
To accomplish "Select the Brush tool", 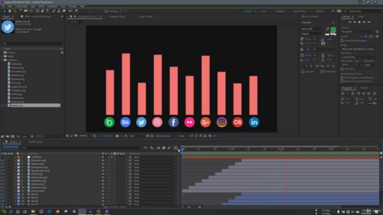I will (54, 11).
